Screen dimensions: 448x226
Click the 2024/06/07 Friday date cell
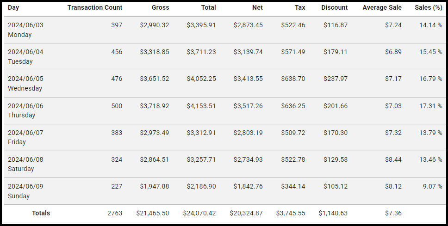click(25, 137)
